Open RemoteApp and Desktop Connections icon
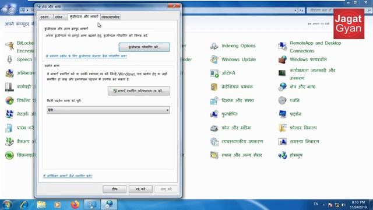 [282, 46]
